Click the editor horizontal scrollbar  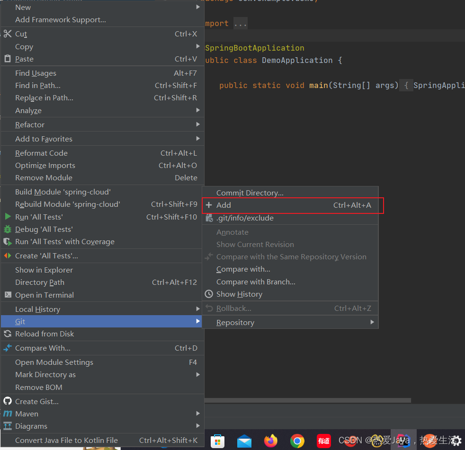[x=307, y=400]
